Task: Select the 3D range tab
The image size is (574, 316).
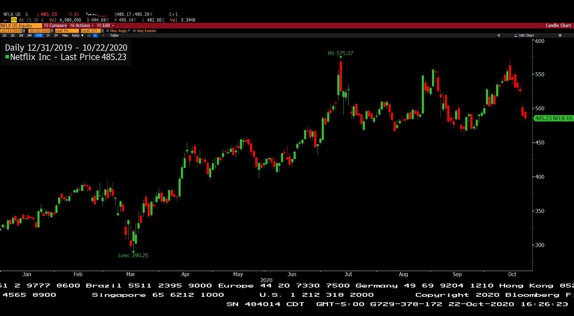Action: 13,35
